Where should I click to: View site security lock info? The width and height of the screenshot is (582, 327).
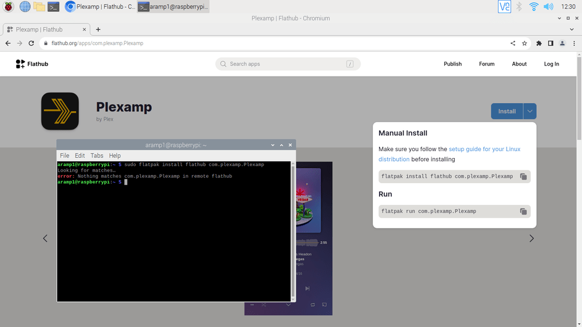point(46,43)
